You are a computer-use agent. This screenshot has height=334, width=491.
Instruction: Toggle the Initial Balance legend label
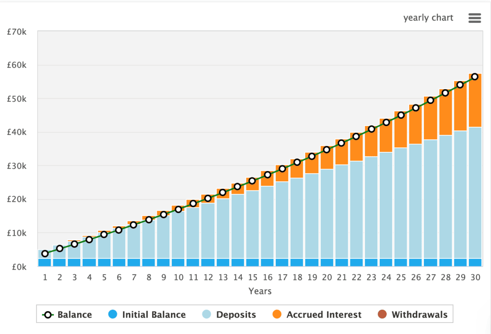click(x=154, y=315)
